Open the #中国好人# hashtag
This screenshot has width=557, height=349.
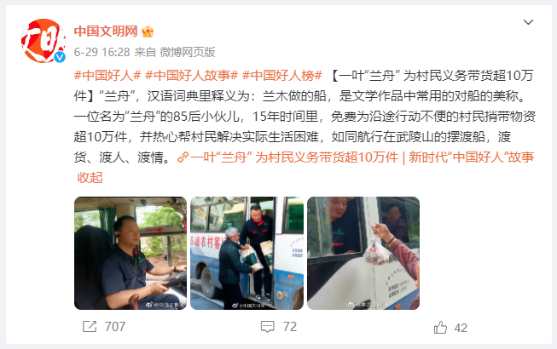107,76
